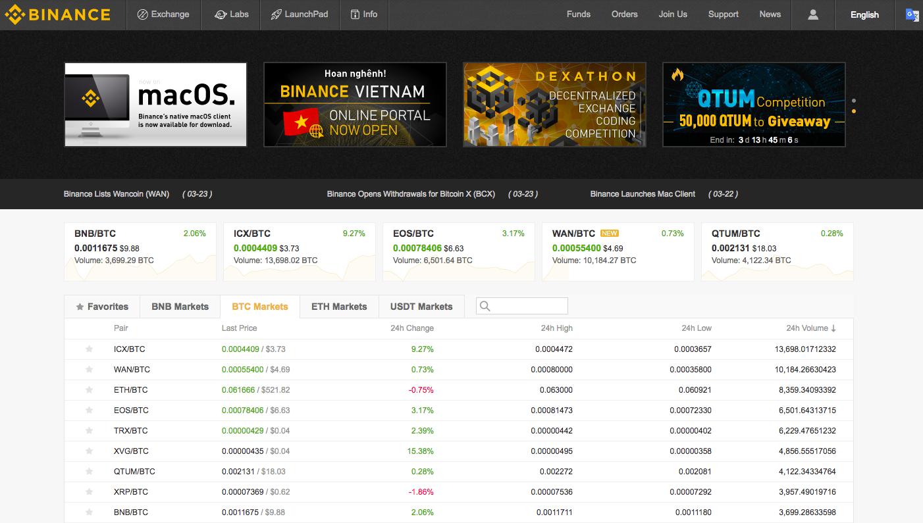
Task: Favorite the XVG/BTC pair star
Action: (x=89, y=451)
